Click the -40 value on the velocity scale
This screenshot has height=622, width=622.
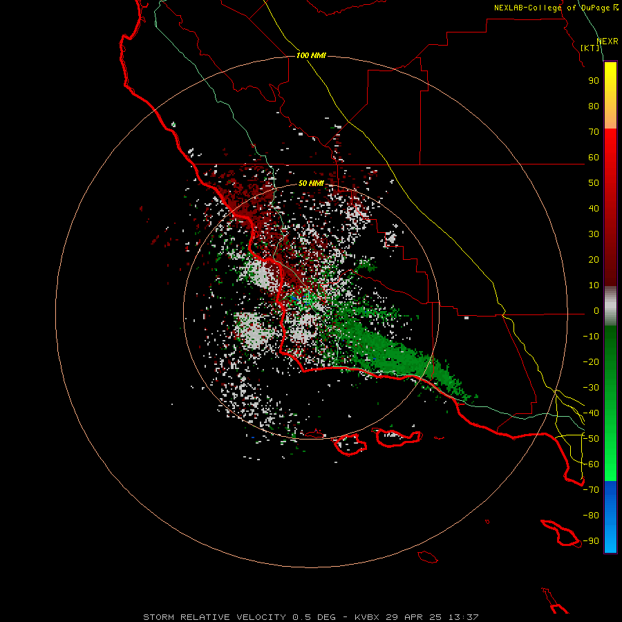(x=591, y=413)
